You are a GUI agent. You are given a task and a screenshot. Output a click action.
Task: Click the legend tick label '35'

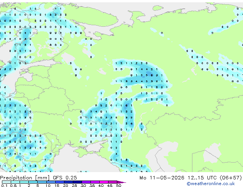coord(92,185)
